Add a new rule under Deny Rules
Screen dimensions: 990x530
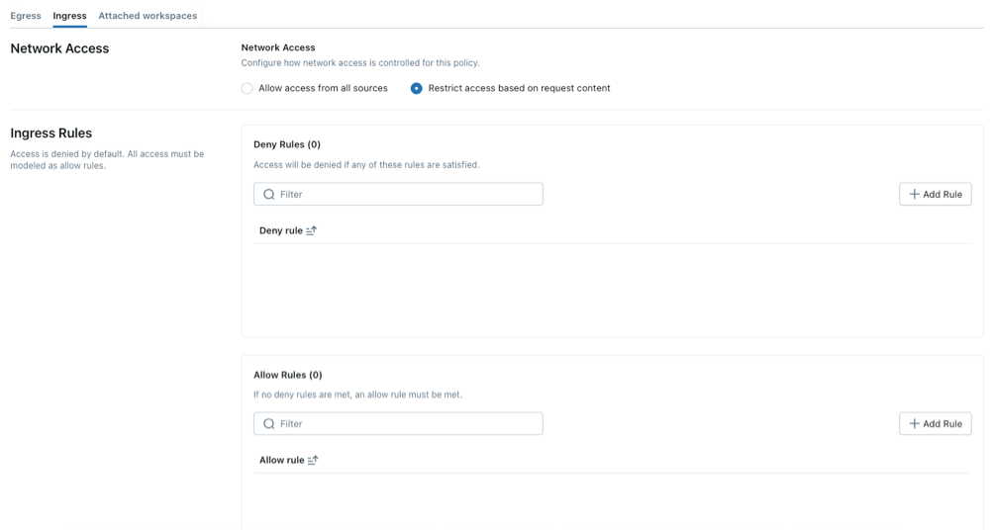[x=936, y=195]
